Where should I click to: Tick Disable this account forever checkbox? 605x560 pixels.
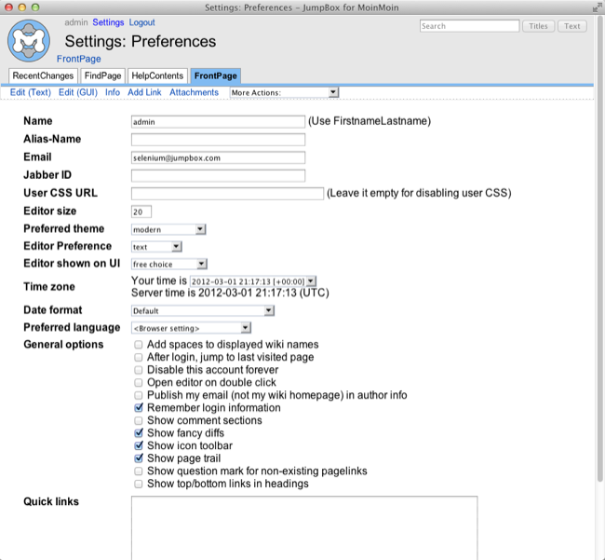point(138,370)
